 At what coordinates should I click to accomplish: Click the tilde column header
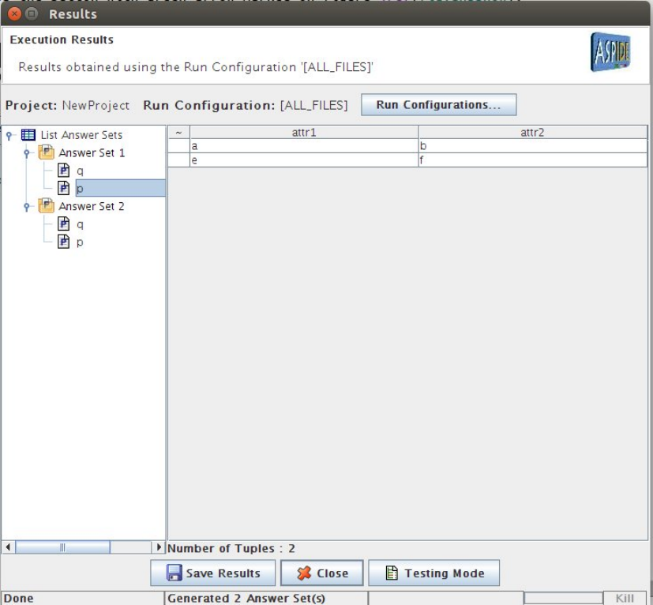coord(178,132)
